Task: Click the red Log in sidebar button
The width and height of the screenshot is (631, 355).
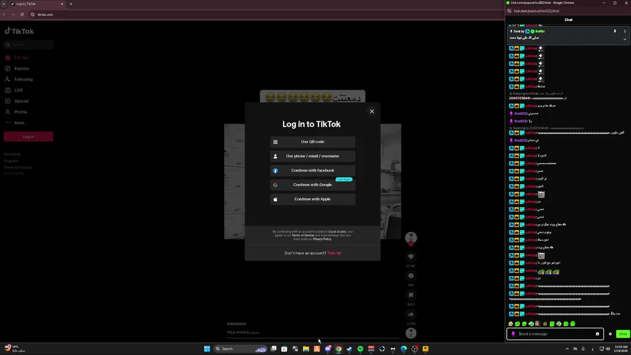Action: pyautogui.click(x=28, y=137)
